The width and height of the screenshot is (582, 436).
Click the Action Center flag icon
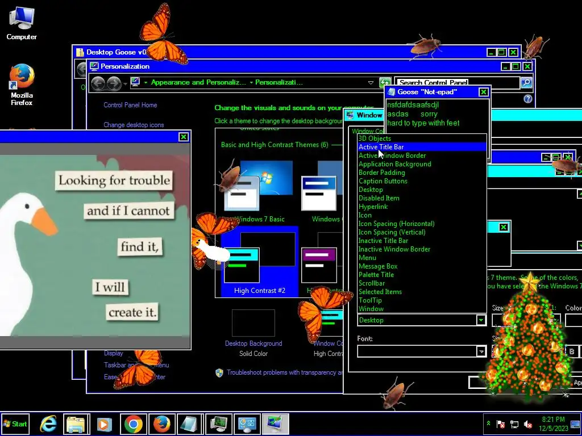tap(500, 424)
